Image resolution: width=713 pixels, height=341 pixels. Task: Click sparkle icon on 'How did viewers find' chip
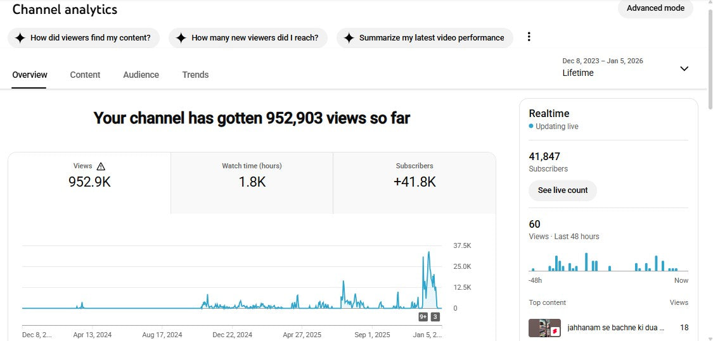20,38
